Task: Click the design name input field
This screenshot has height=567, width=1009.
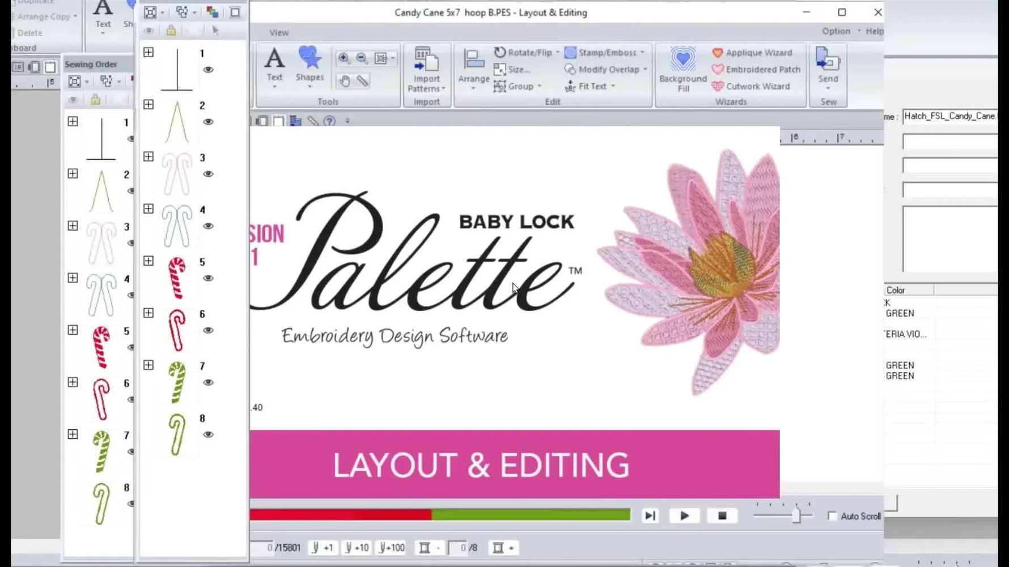Action: pos(949,116)
